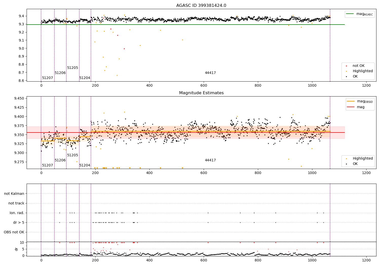The height and width of the screenshot is (266, 380).
Task: Click the mag OBSID legend label text
Action: pyautogui.click(x=365, y=102)
